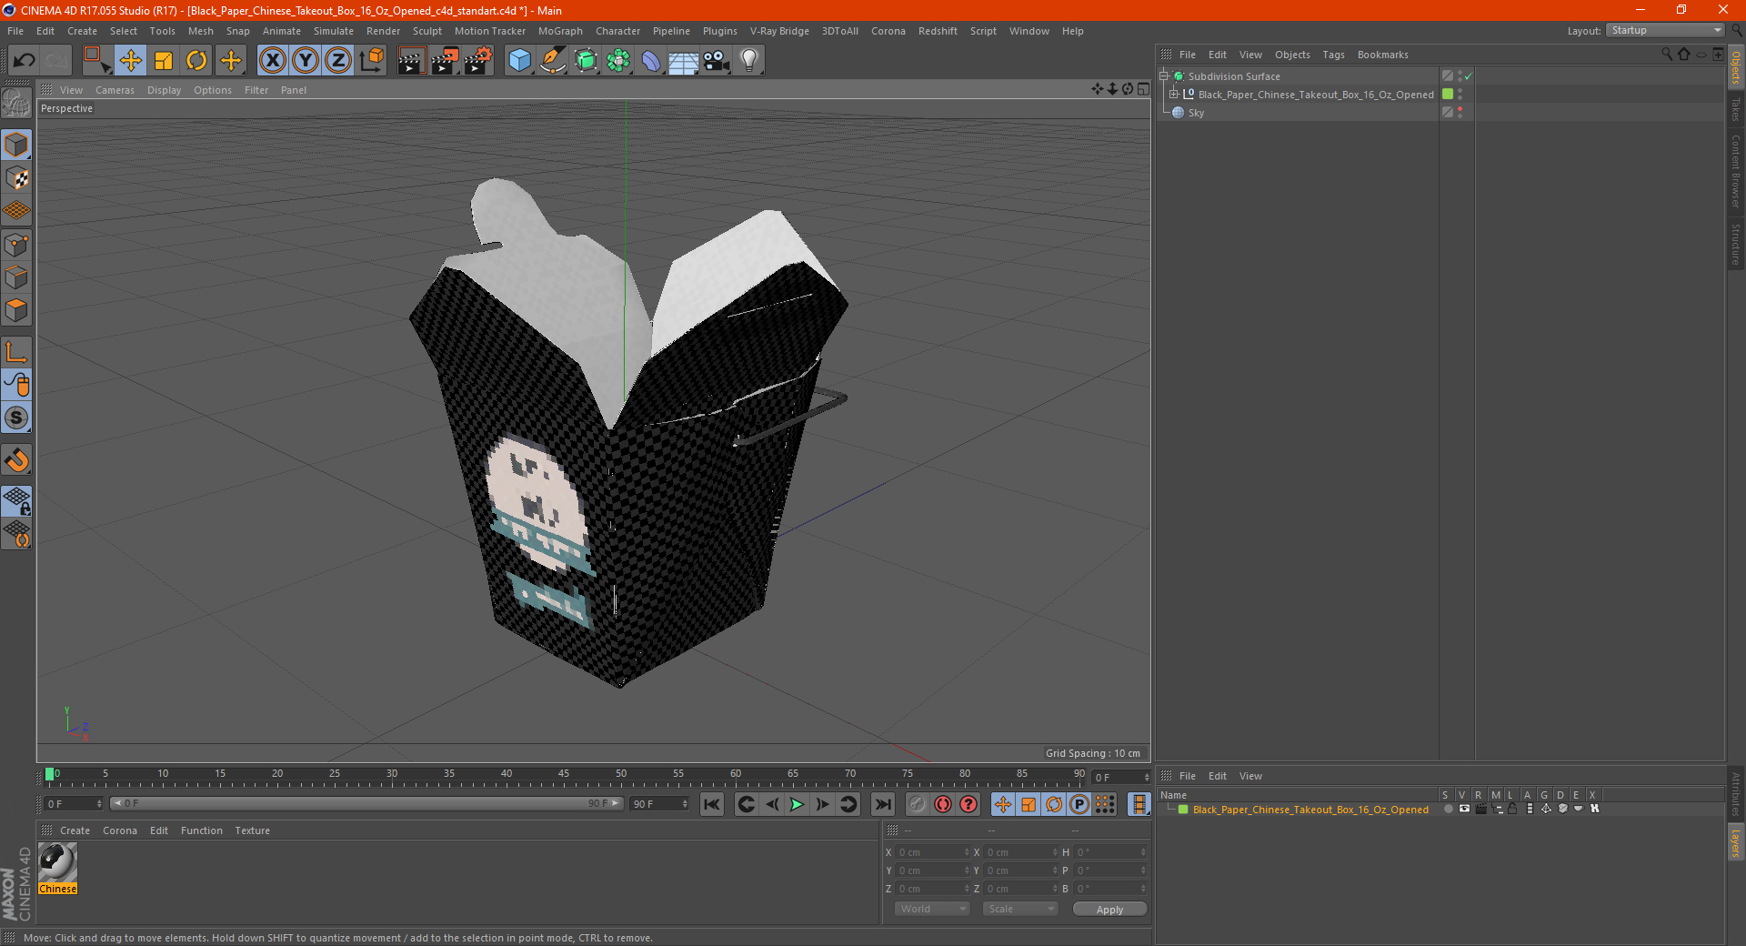Viewport: 1746px width, 946px height.
Task: Activate the Rotate tool
Action: (196, 61)
